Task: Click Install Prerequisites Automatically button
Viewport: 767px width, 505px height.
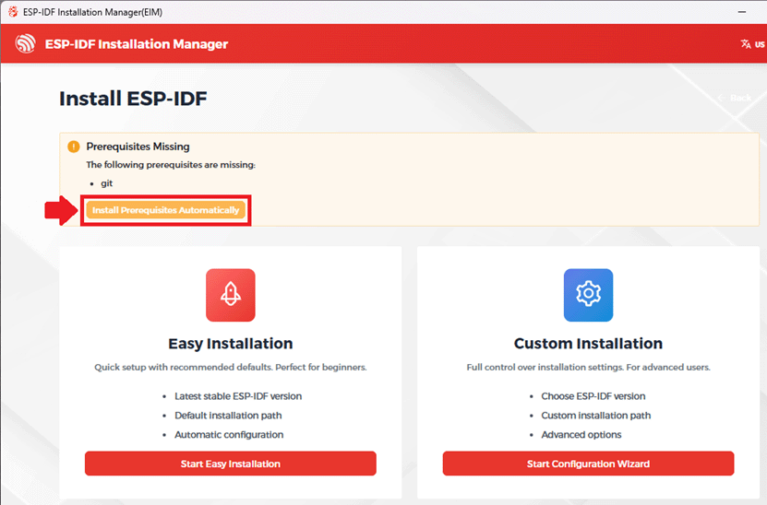Action: coord(165,210)
